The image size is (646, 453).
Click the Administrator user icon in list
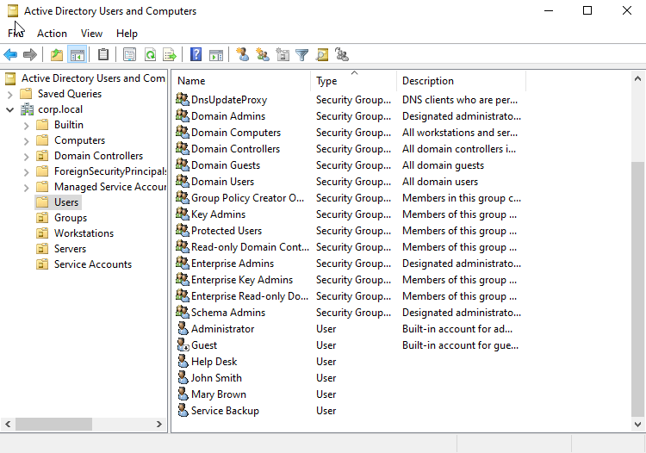click(183, 328)
